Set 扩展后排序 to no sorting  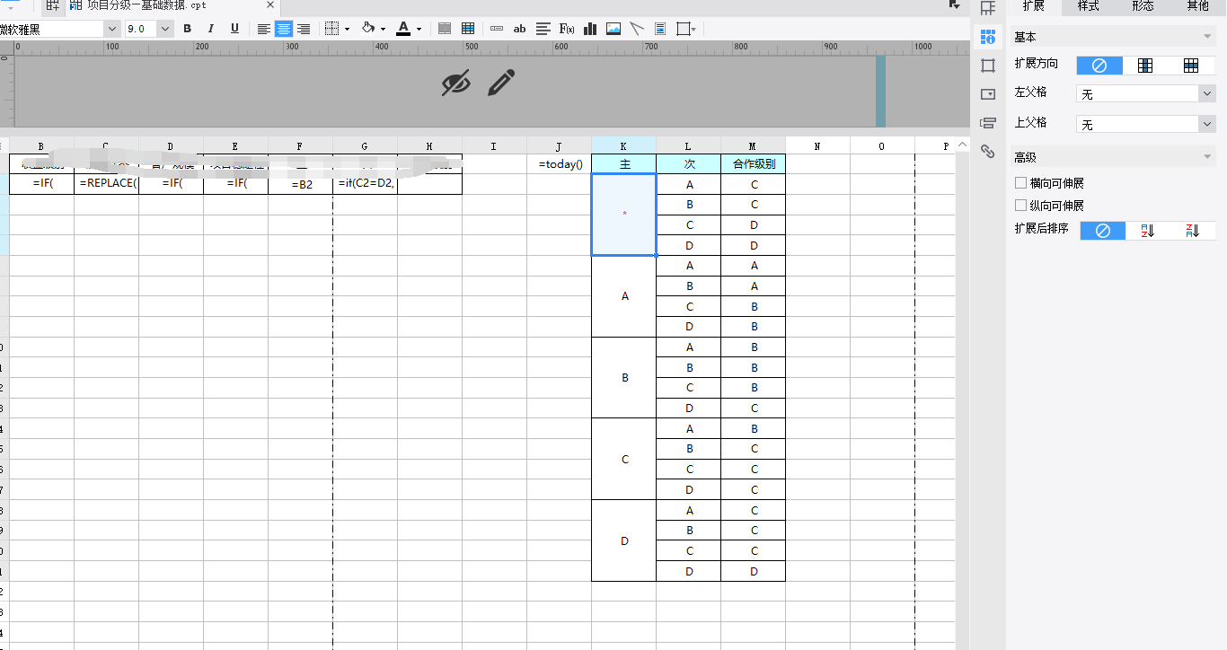tap(1103, 231)
